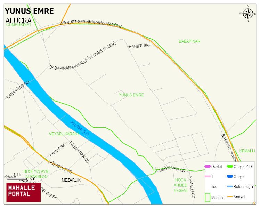Viewport: 260px width, 208px height.
Task: Click the HÜSEYİN AVNİ ALPARSLAN neighborhood label
Action: tap(36, 174)
